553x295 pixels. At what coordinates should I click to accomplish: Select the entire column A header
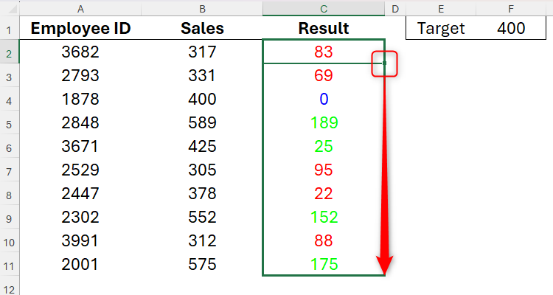[x=80, y=8]
